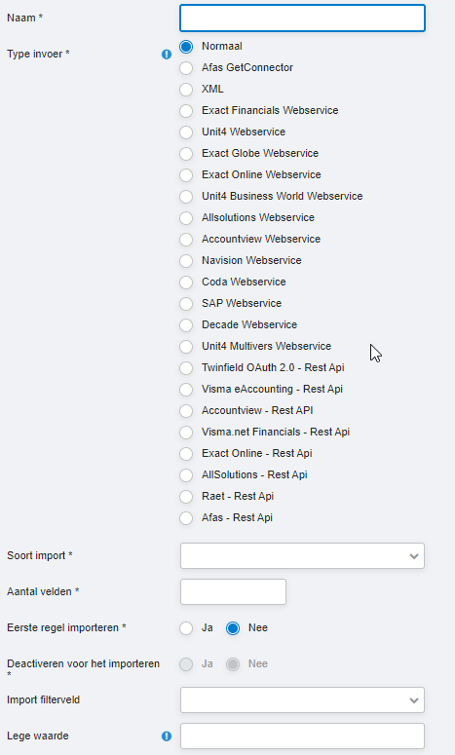Screen dimensions: 455x755
Task: Pick Twinfield OAuth 2.0 - Rest Api
Action: 186,368
